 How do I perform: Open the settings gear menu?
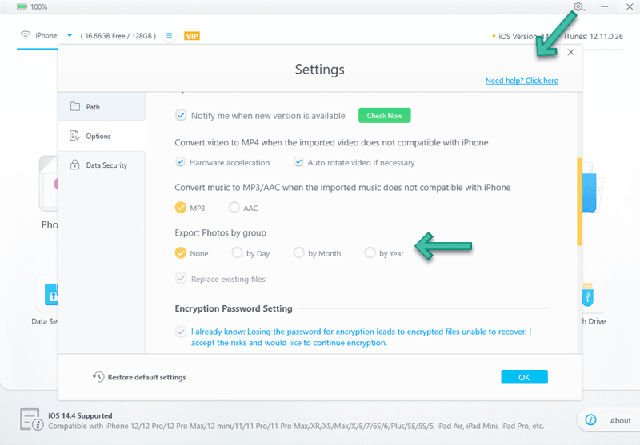point(578,6)
